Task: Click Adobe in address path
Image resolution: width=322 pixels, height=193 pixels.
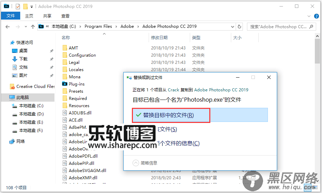Action: [x=127, y=26]
